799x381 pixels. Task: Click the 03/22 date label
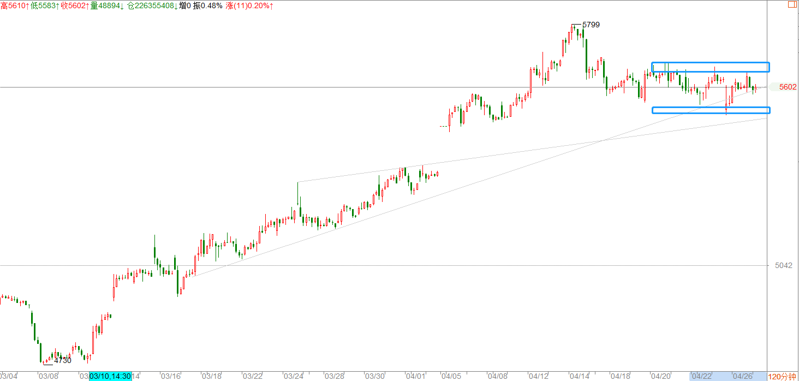pos(253,376)
